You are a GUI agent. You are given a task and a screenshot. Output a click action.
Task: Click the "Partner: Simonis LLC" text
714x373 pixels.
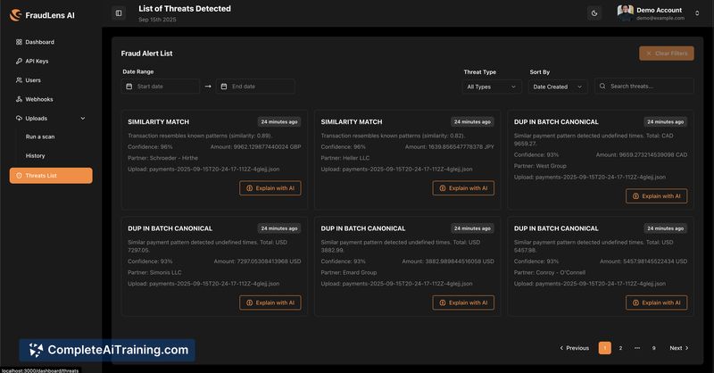(x=154, y=272)
